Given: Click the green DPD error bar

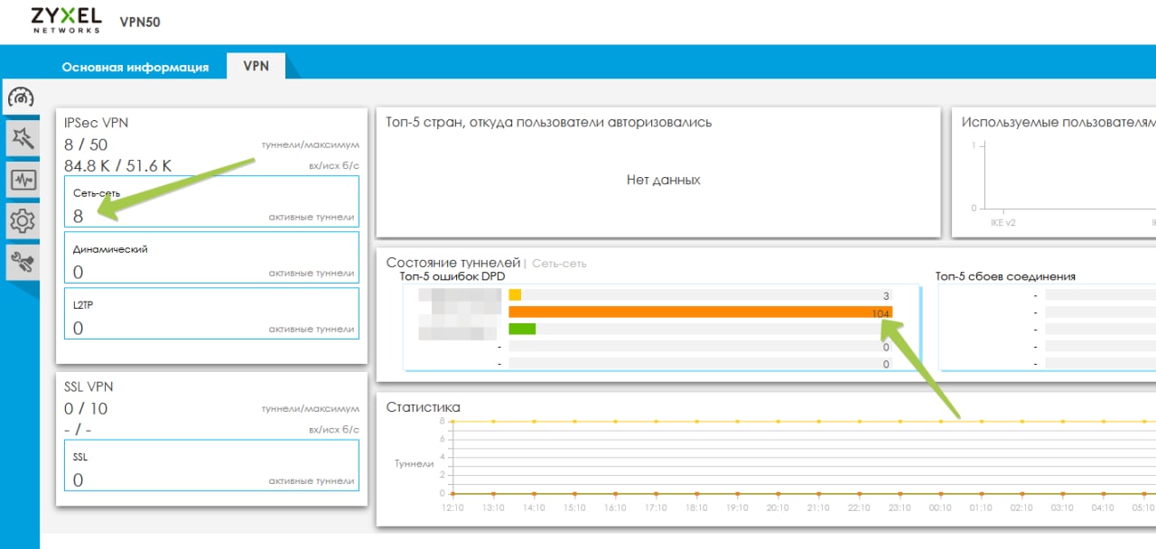Looking at the screenshot, I should [x=522, y=330].
